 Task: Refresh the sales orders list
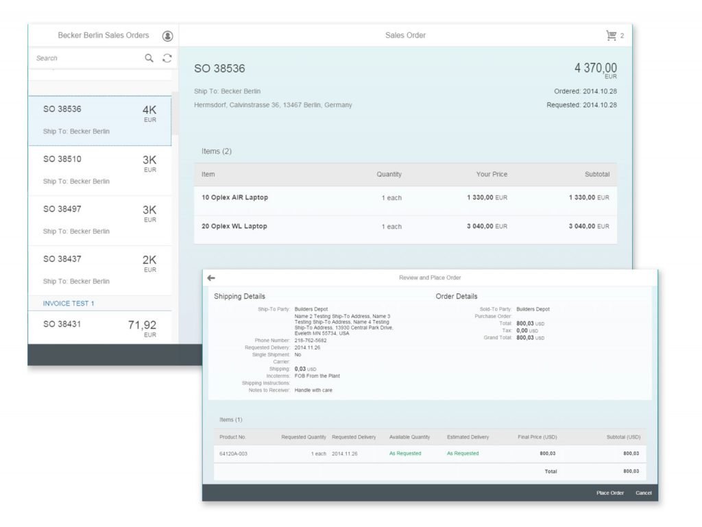tap(167, 58)
